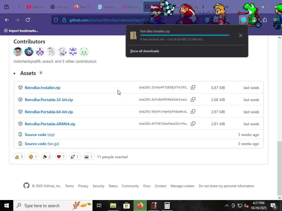Close the current Release tab

pyautogui.click(x=161, y=7)
